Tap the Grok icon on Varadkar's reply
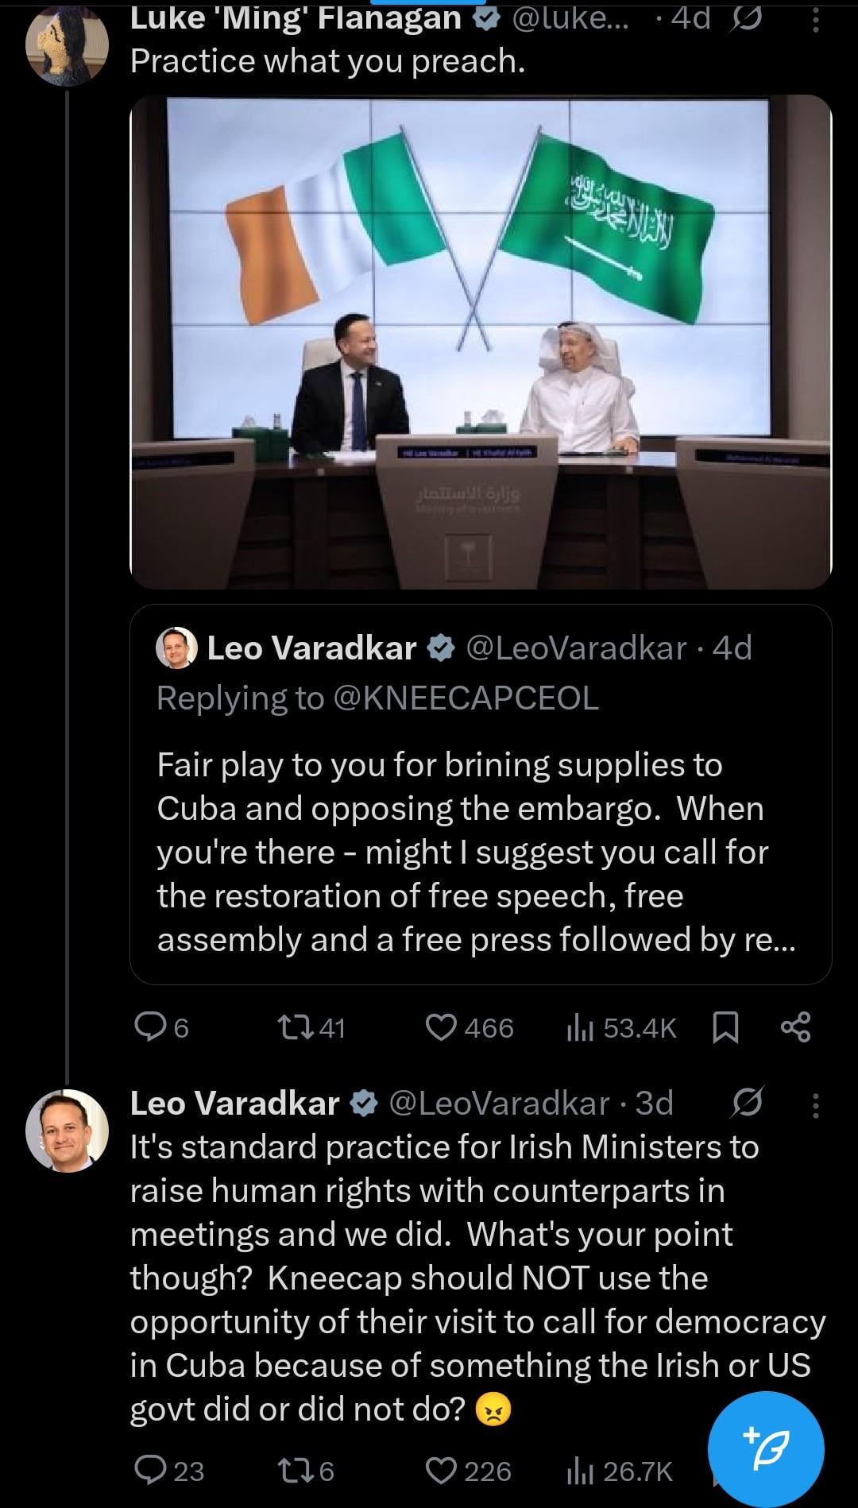The image size is (858, 1508). tap(748, 1103)
